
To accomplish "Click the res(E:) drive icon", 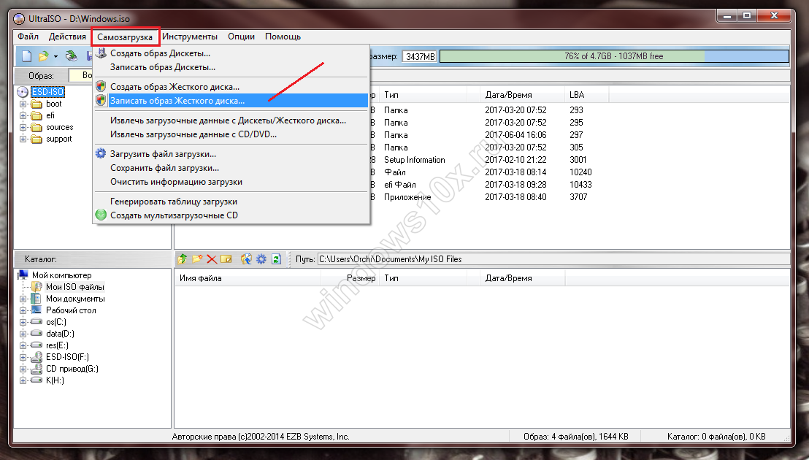I will point(36,345).
